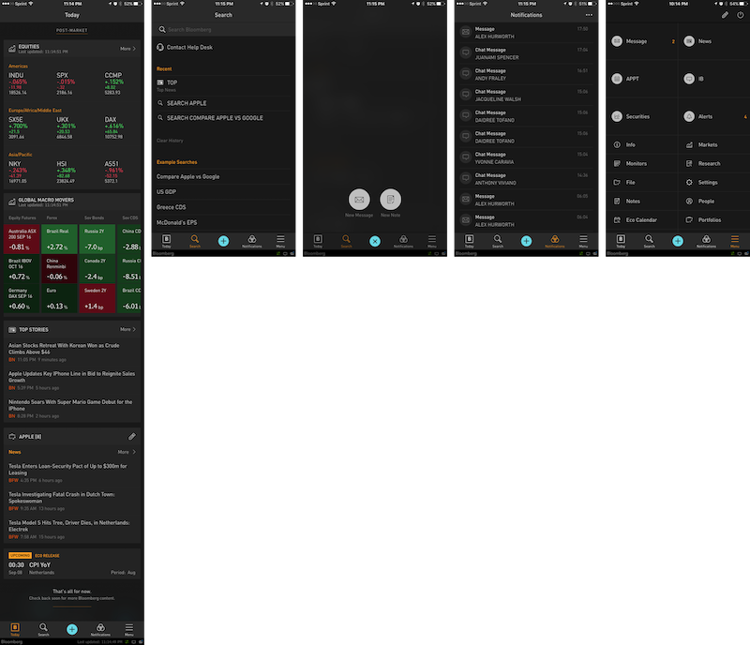Screen dimensions: 750x645
Task: Open the NKY index quote
Action: pyautogui.click(x=19, y=172)
